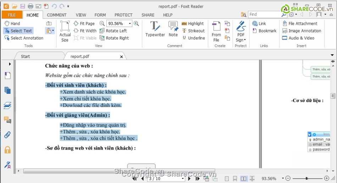The width and height of the screenshot is (337, 183).
Task: Toggle facing pages view mode
Action: [x=243, y=179]
